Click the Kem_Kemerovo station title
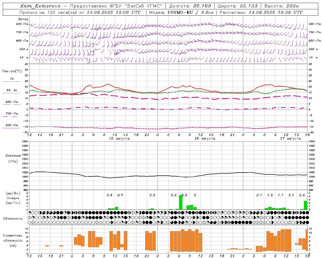Image resolution: width=322 pixels, height=258 pixels. 40,6
